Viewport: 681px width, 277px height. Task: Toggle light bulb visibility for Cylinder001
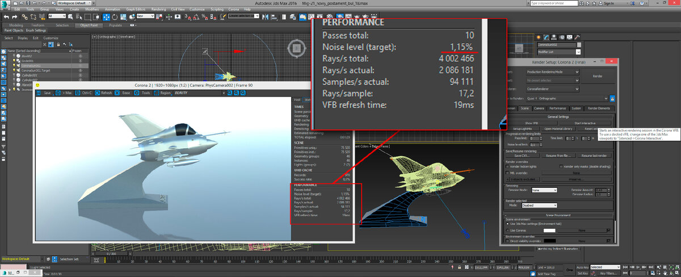point(14,75)
